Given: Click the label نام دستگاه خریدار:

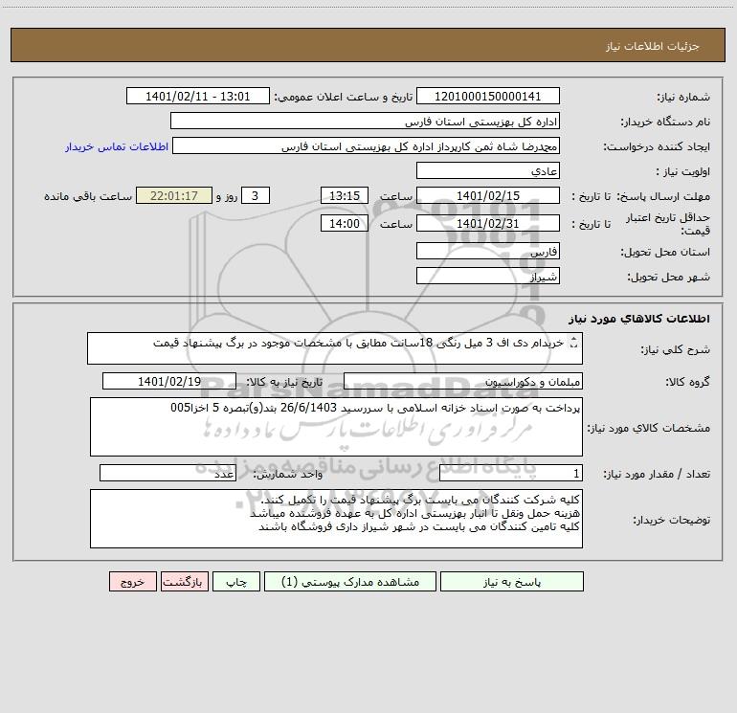Looking at the screenshot, I should pos(665,123).
